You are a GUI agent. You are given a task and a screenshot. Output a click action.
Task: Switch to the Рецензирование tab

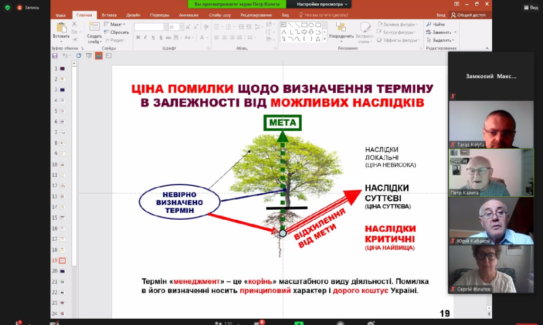(256, 15)
